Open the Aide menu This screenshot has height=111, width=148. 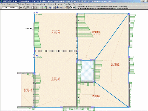(x=80, y=4)
